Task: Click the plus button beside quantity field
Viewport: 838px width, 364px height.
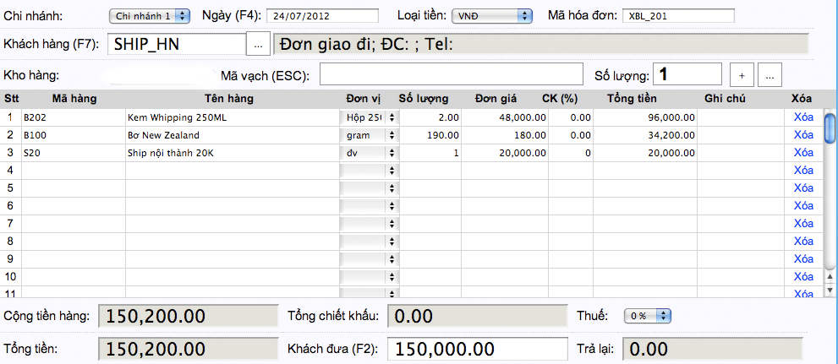Action: click(741, 75)
